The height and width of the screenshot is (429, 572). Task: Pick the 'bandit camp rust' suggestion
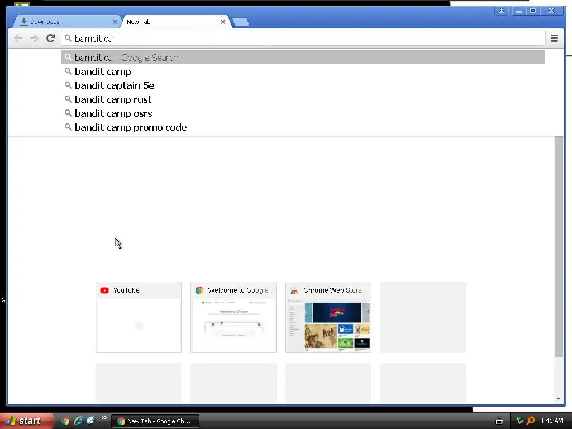[303, 99]
